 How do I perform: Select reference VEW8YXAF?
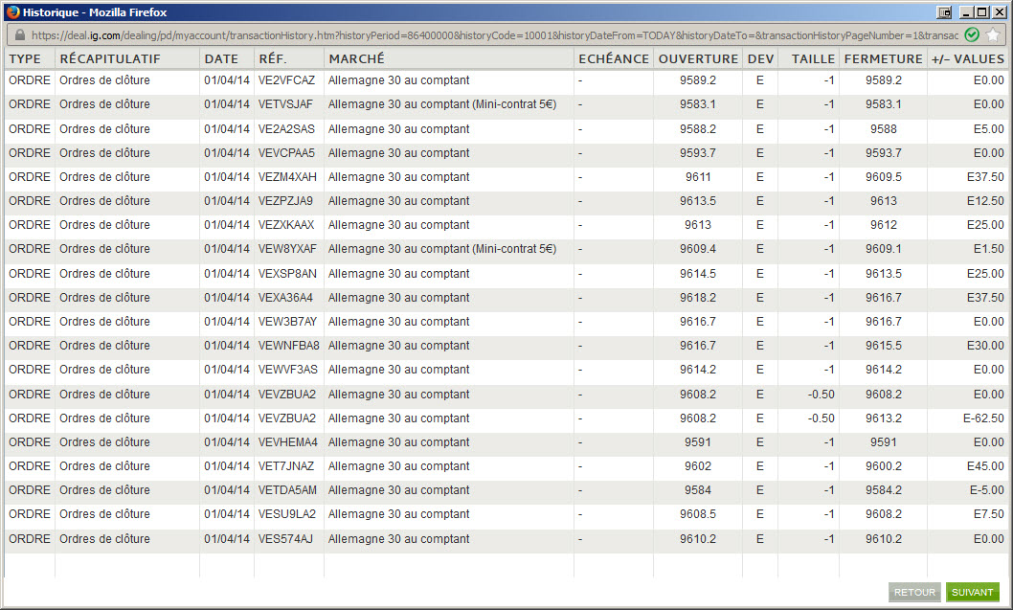(x=287, y=249)
